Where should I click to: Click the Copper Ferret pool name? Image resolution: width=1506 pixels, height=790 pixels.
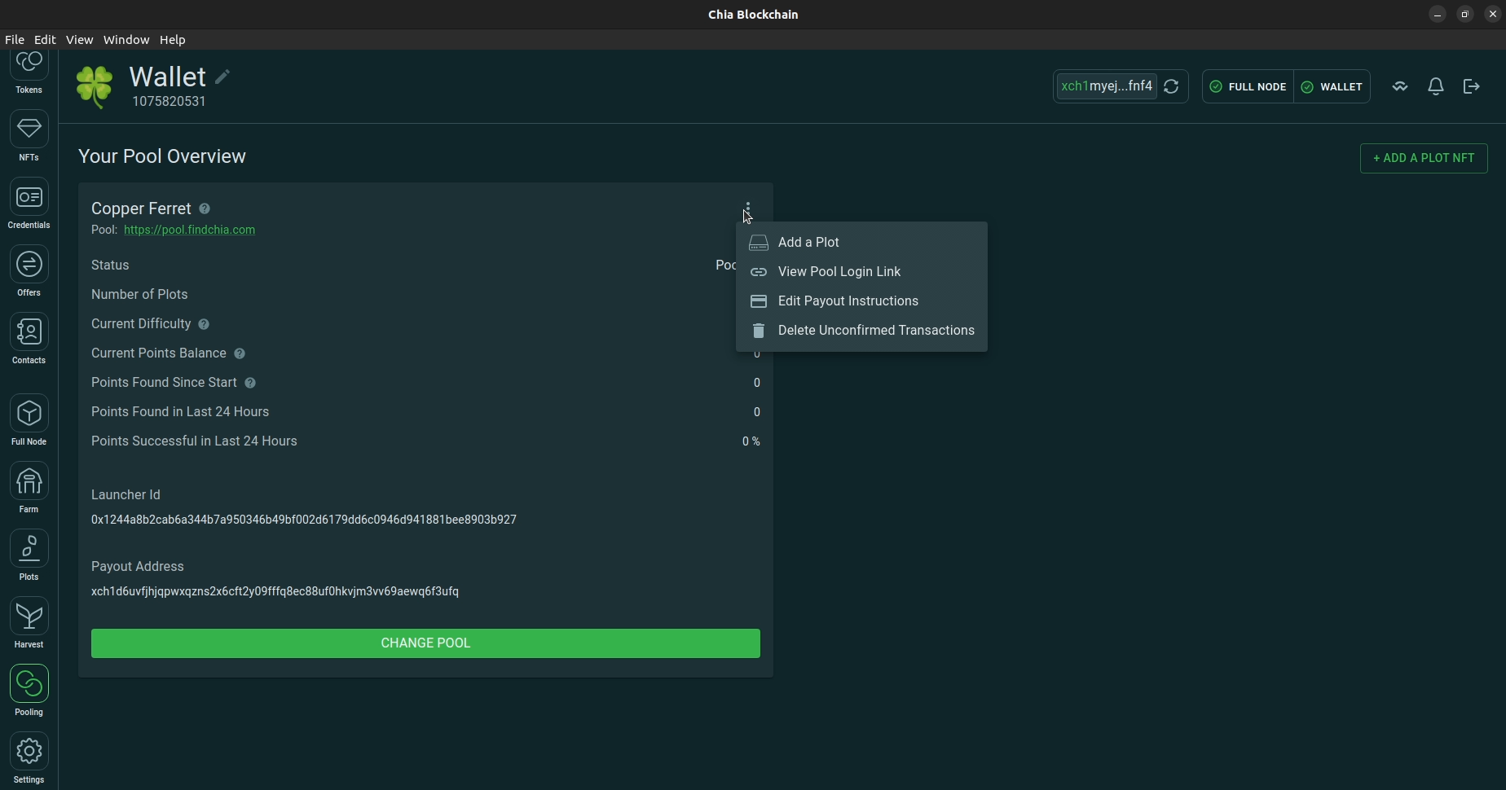tap(141, 209)
